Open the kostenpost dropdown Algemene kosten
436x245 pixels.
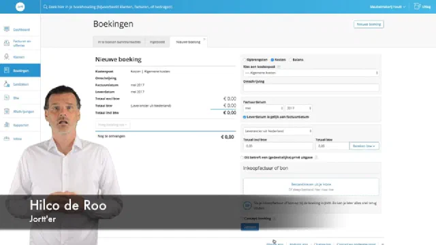click(x=311, y=73)
